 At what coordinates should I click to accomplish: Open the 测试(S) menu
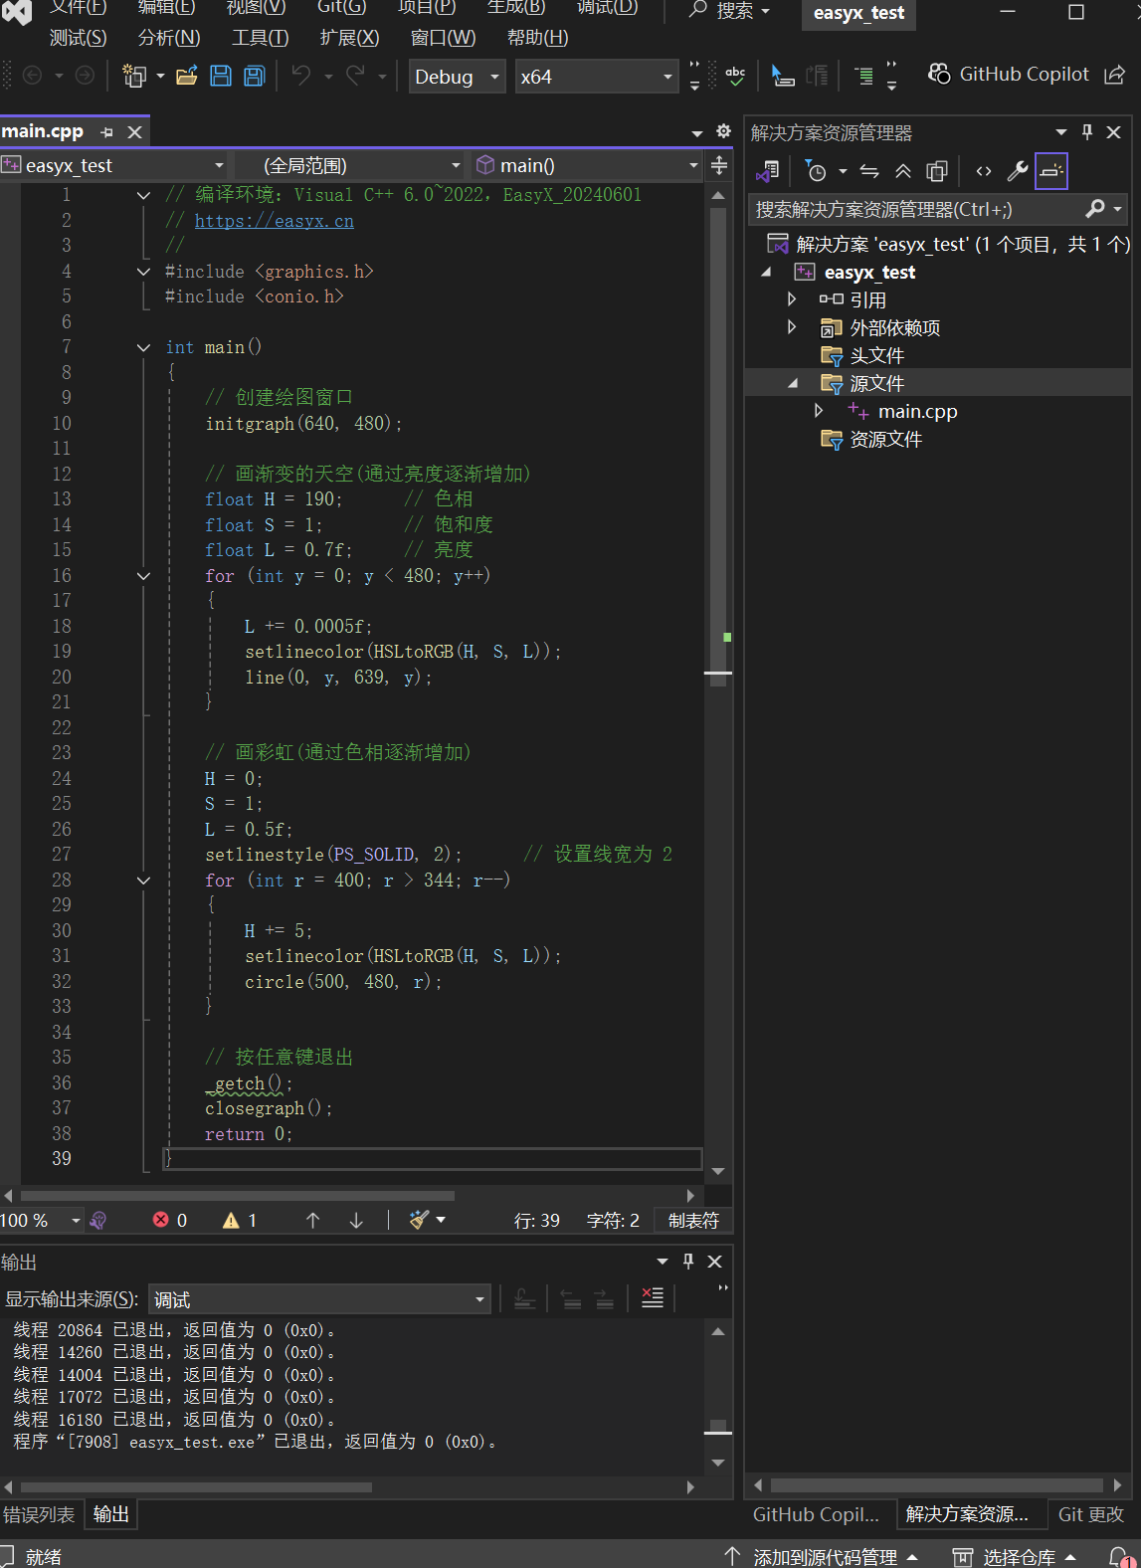tap(78, 38)
